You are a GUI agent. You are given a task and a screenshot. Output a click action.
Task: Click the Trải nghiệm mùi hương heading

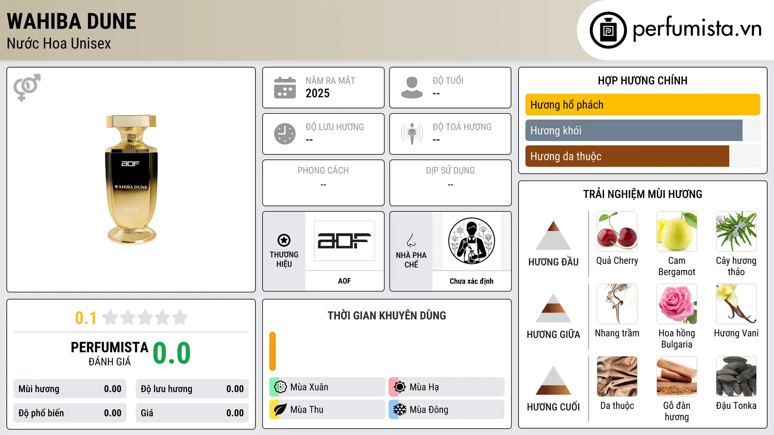[x=642, y=194]
